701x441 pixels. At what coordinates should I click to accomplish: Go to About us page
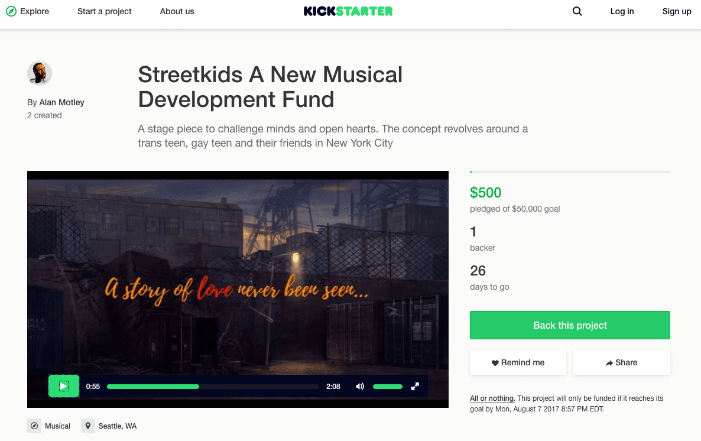coord(177,11)
